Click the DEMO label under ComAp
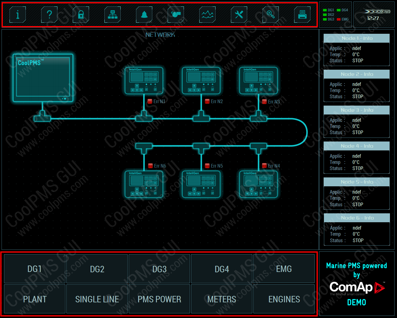The image size is (397, 318). pyautogui.click(x=357, y=303)
